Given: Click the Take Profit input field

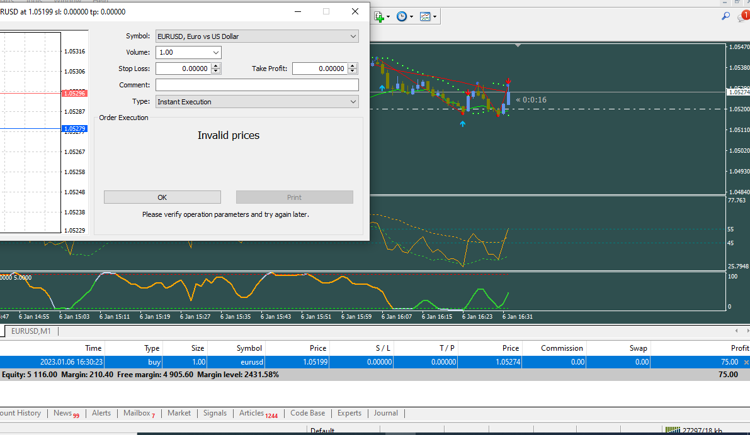Looking at the screenshot, I should click(320, 69).
